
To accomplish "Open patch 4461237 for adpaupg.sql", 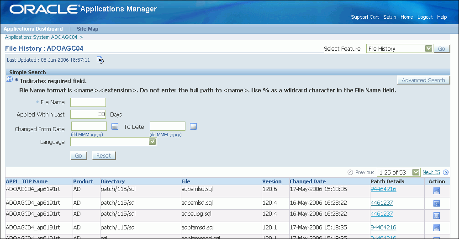I will point(382,213).
